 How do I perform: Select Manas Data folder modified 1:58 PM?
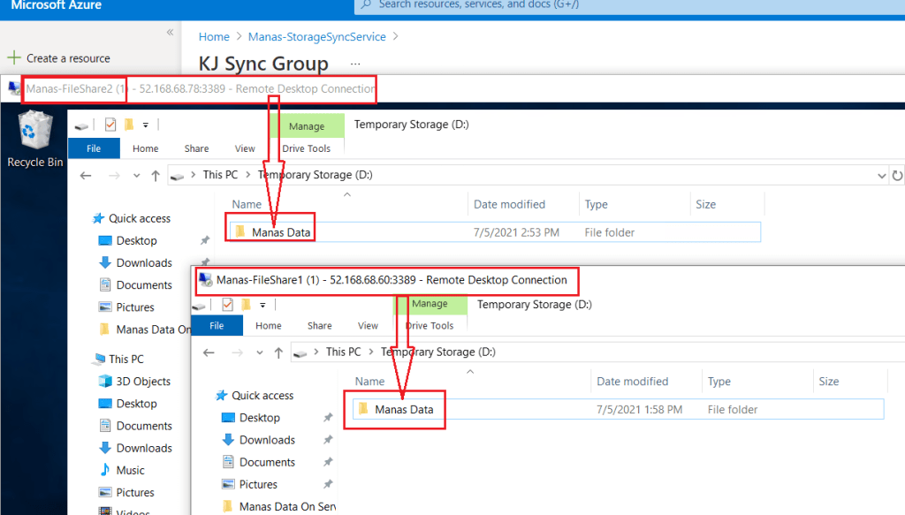(x=618, y=410)
